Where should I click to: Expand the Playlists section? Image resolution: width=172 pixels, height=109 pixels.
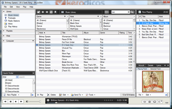tap(4, 31)
